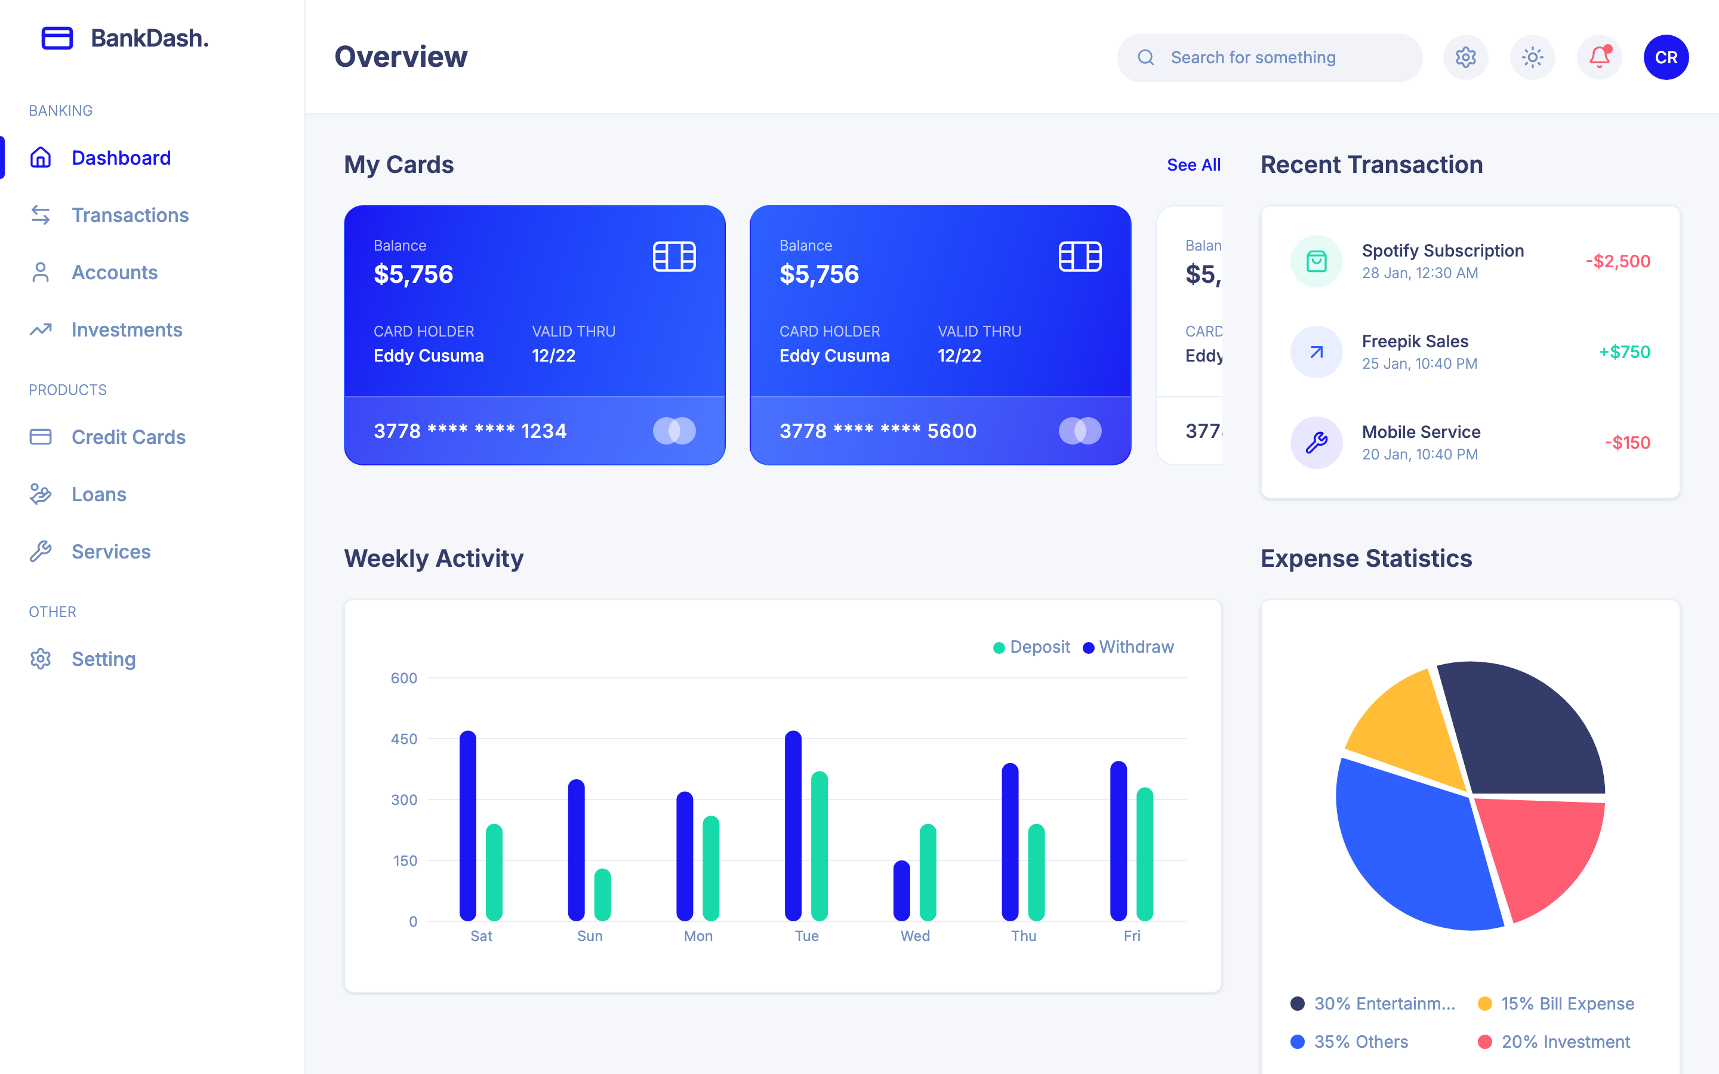The width and height of the screenshot is (1719, 1074).
Task: Click card number 3778 **** **** 5600
Action: 878,430
